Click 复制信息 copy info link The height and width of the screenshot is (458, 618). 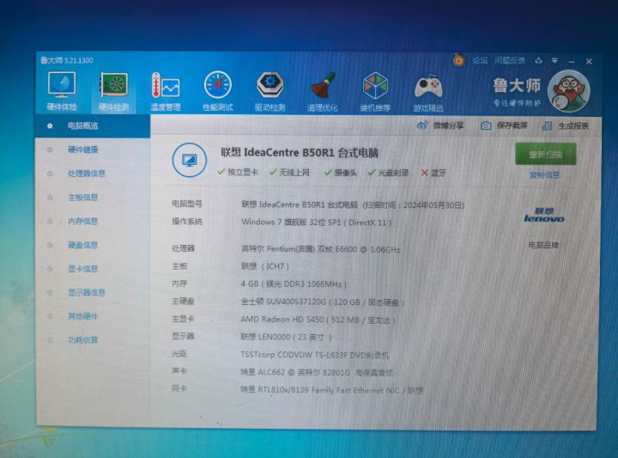tap(544, 174)
